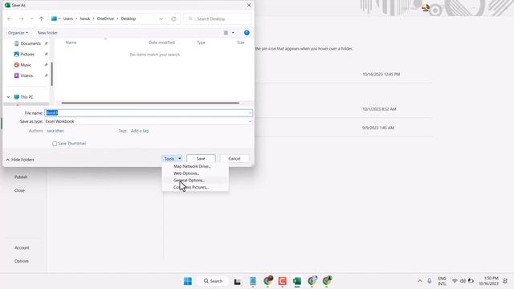Open the Excel icon on taskbar
Screen dimensions: 514x289
click(297, 281)
